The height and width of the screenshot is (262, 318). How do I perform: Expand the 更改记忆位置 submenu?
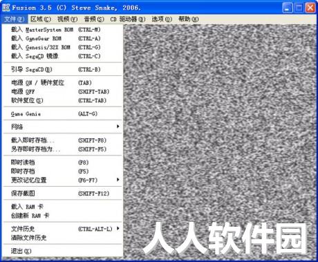point(118,180)
